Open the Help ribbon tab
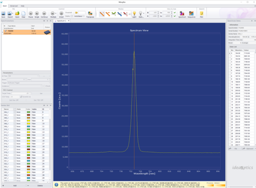This screenshot has height=188, width=256. [23, 6]
